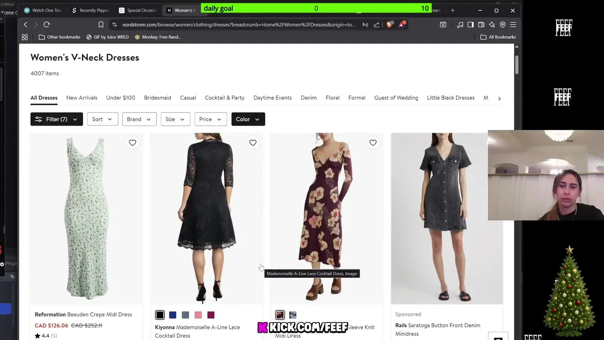The height and width of the screenshot is (340, 604).
Task: Select the Casual category
Action: click(188, 98)
